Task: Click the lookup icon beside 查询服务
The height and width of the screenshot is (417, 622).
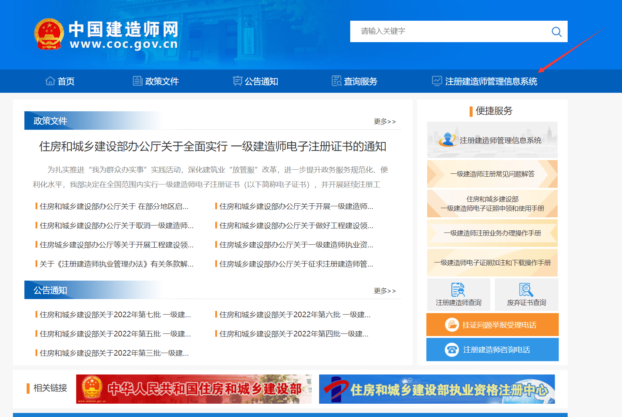Action: pyautogui.click(x=337, y=81)
